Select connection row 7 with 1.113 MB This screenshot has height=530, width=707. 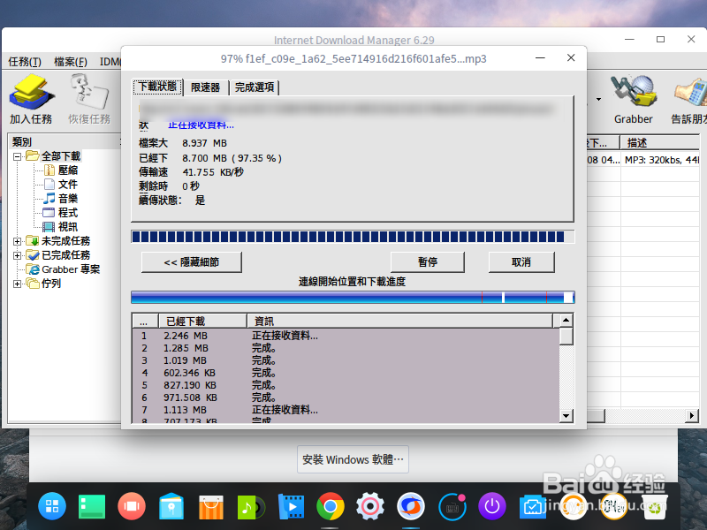346,410
